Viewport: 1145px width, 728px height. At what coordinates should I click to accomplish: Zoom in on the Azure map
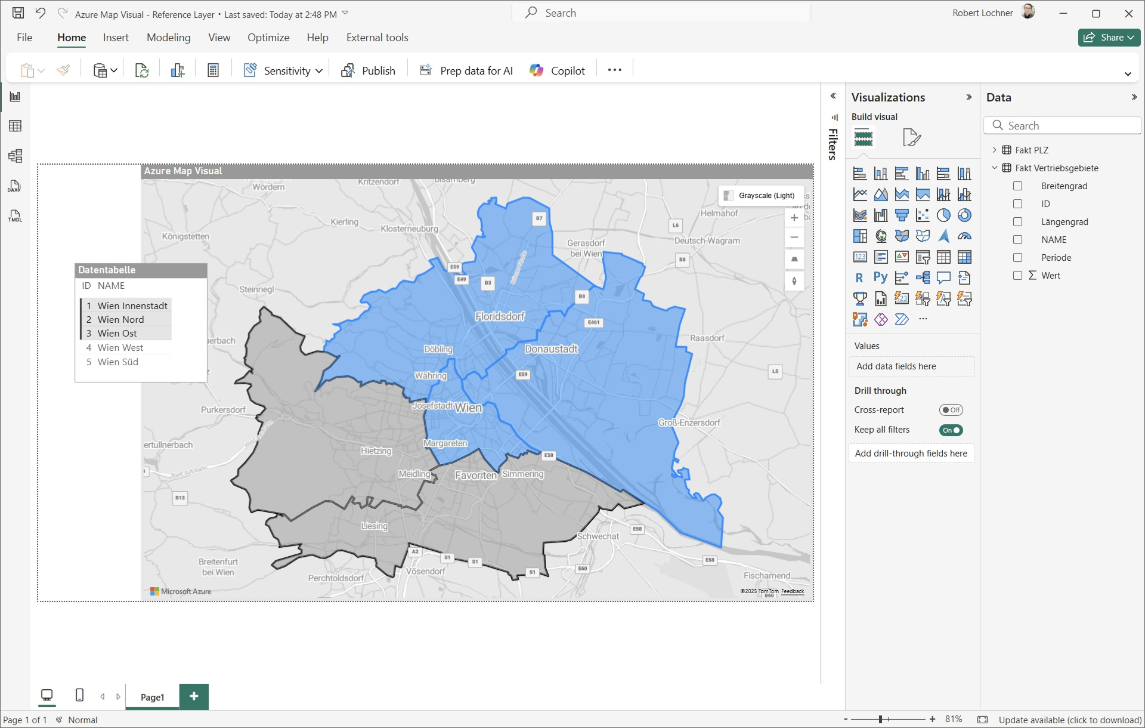pos(794,218)
